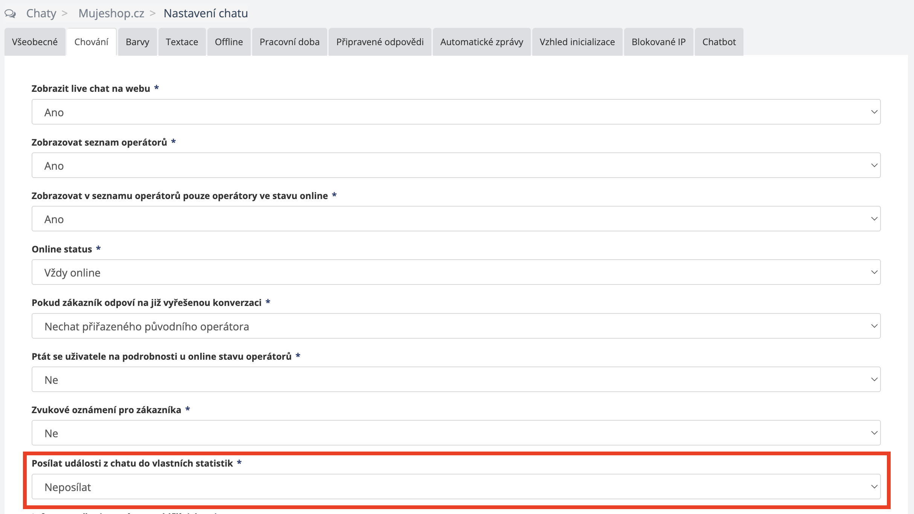Click the chat bubbles icon in breadcrumb
The image size is (914, 514).
click(x=10, y=14)
